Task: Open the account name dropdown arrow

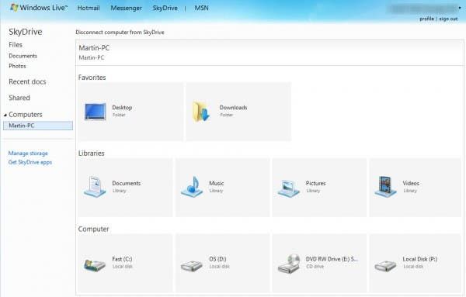Action: (460, 8)
